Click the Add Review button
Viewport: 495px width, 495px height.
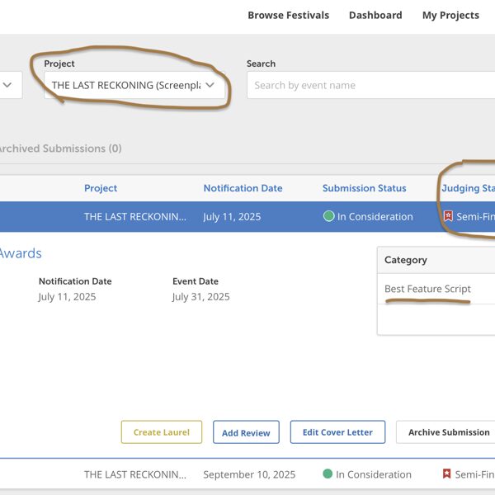pyautogui.click(x=246, y=432)
